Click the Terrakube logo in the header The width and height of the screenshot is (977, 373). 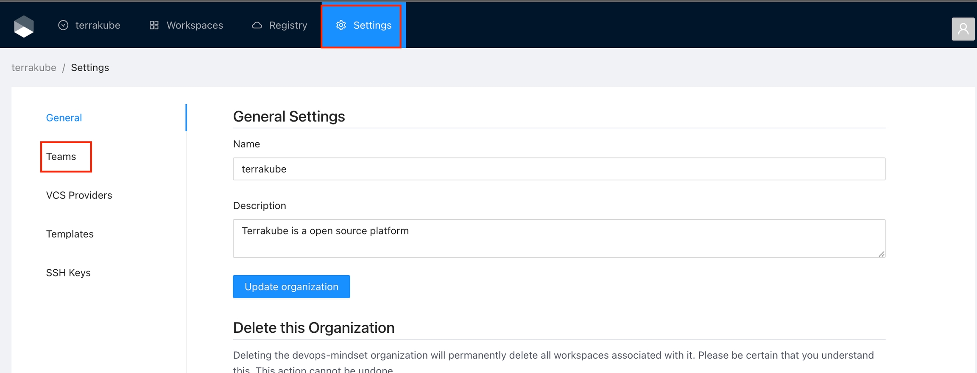[x=24, y=26]
